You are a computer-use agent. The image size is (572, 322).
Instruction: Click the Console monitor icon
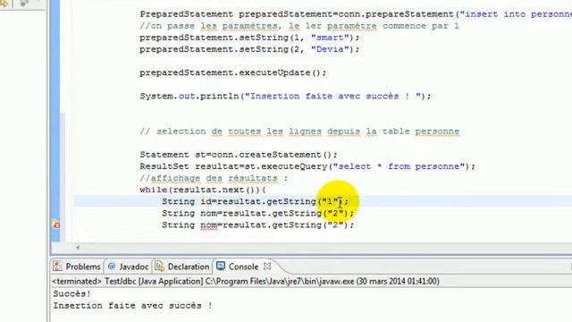[221, 266]
